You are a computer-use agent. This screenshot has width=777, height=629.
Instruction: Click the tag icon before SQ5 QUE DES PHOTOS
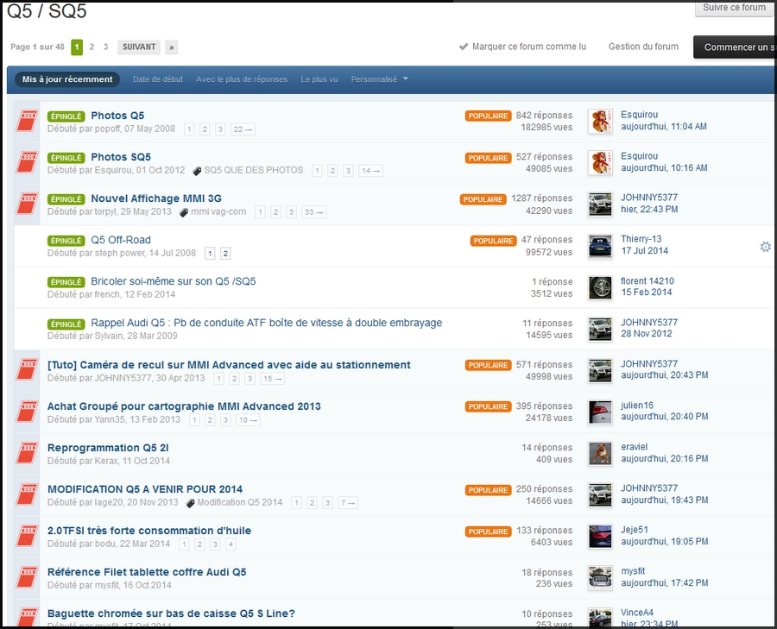197,171
